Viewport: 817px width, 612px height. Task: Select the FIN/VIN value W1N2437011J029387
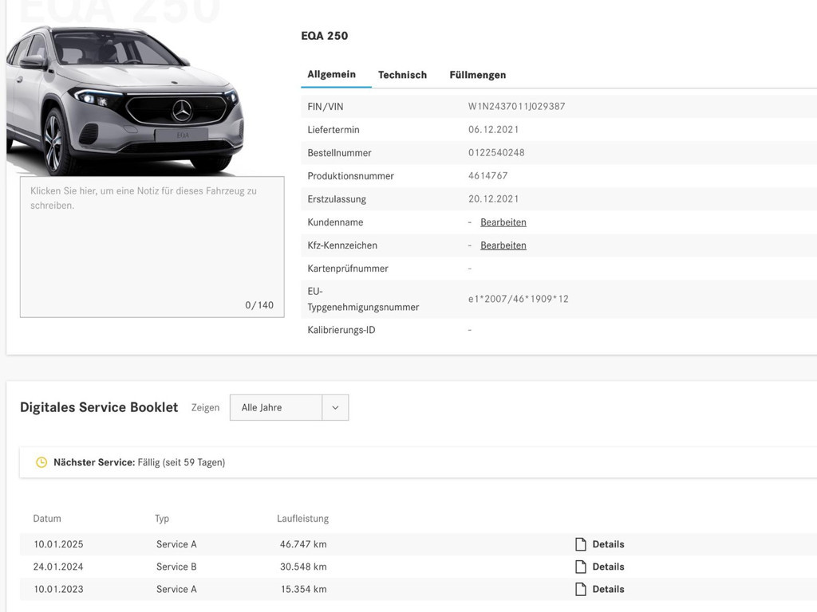point(517,106)
